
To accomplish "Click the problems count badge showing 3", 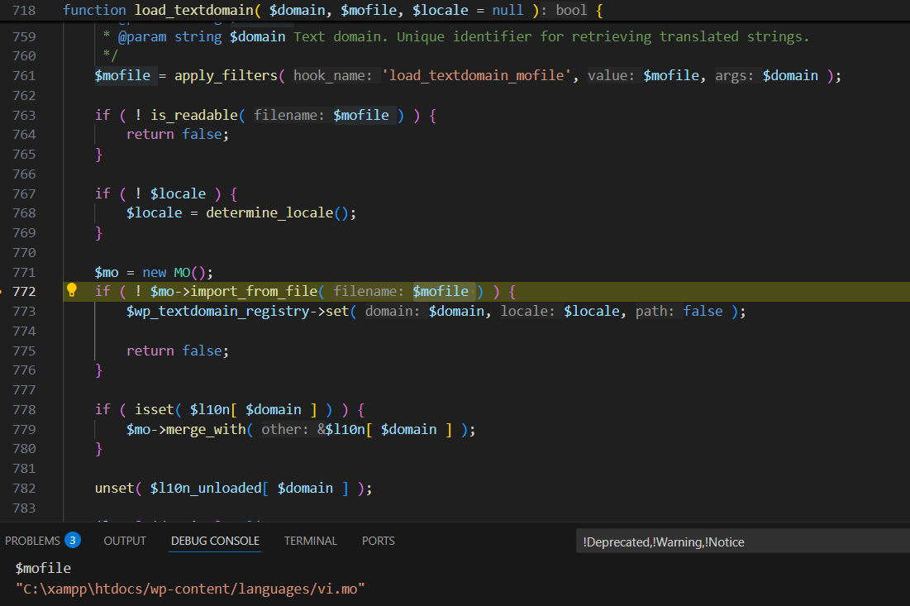I will pyautogui.click(x=73, y=541).
